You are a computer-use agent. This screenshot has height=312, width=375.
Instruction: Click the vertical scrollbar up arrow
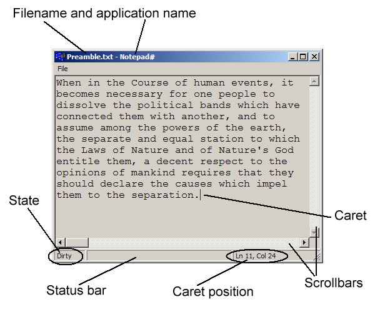314,81
